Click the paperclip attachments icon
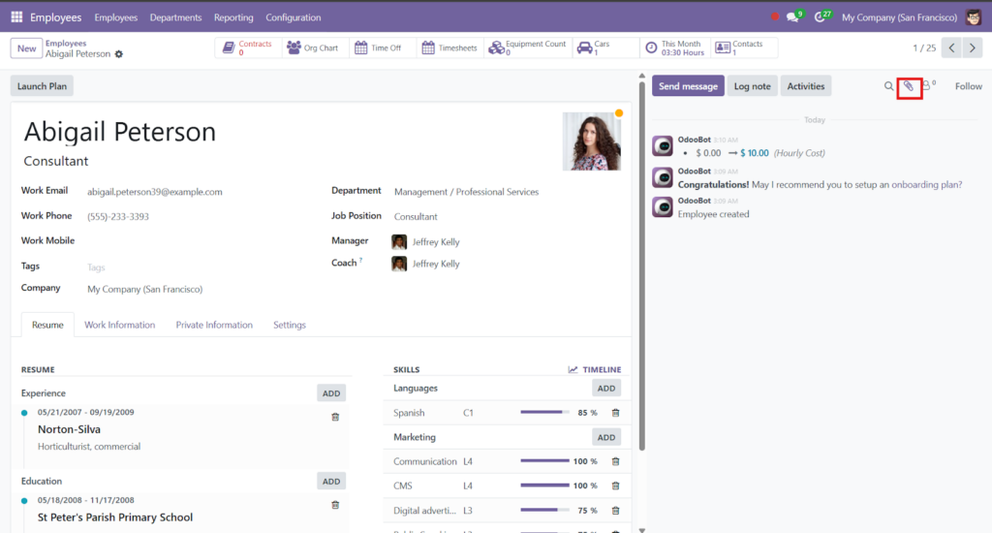 [x=909, y=86]
